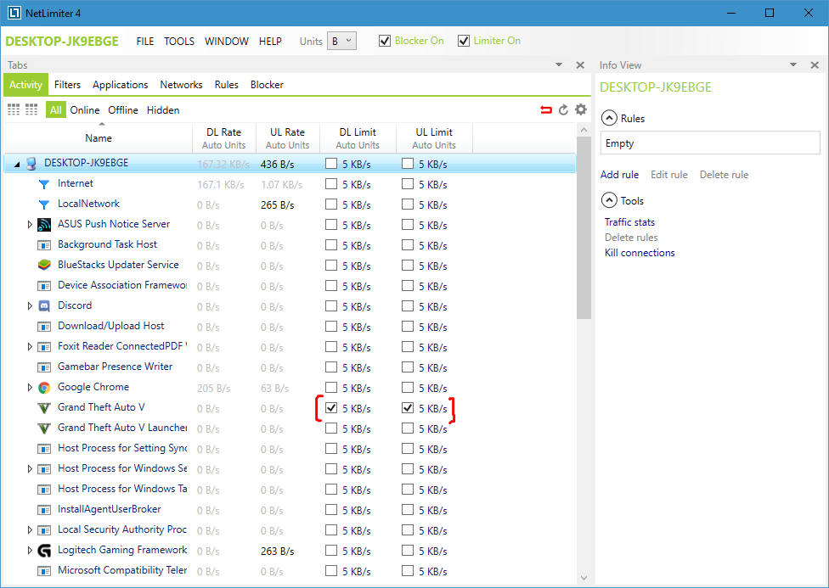Click the Google Chrome icon
Viewport: 829px width, 588px height.
click(x=44, y=388)
